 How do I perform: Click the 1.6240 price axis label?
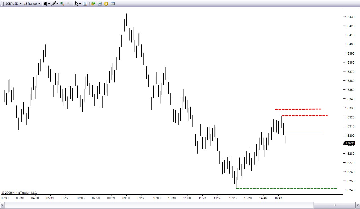(x=350, y=190)
